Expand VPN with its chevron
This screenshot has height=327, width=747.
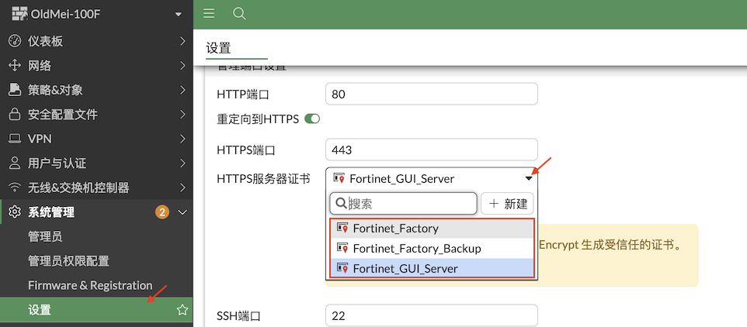[182, 139]
